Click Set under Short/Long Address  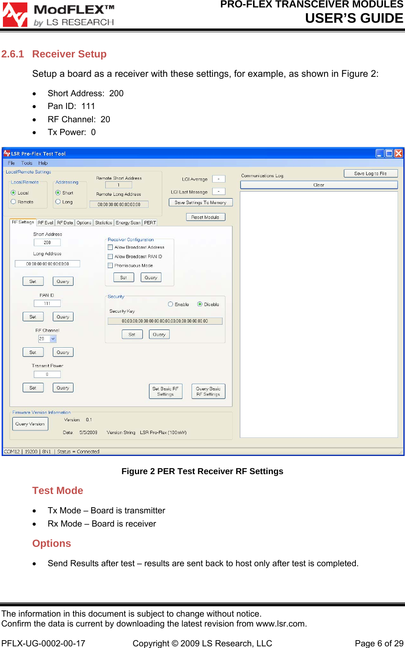(x=33, y=281)
